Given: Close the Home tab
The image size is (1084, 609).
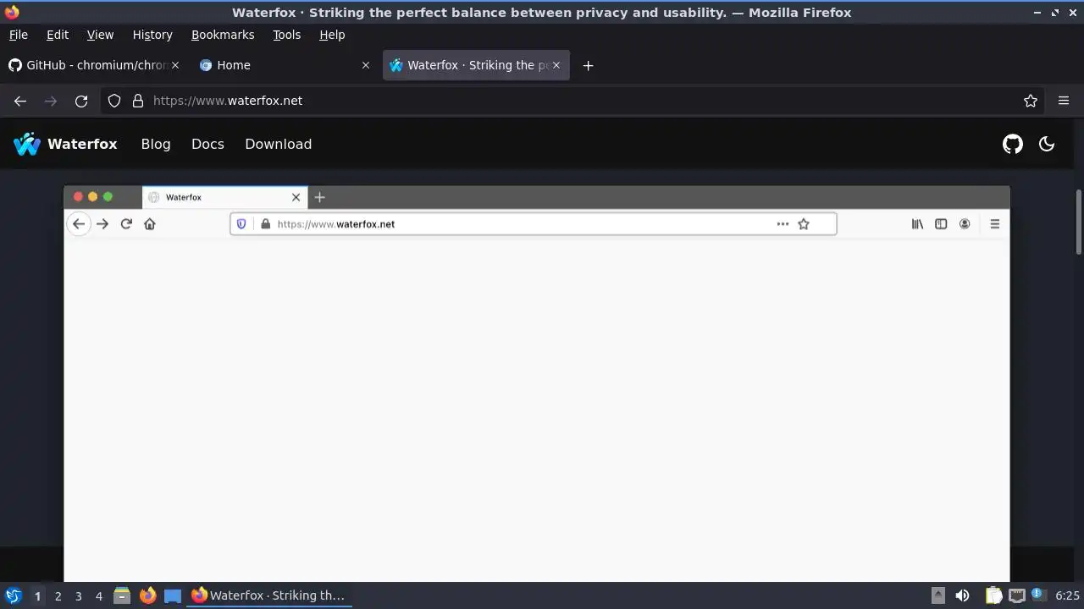Looking at the screenshot, I should pyautogui.click(x=366, y=65).
